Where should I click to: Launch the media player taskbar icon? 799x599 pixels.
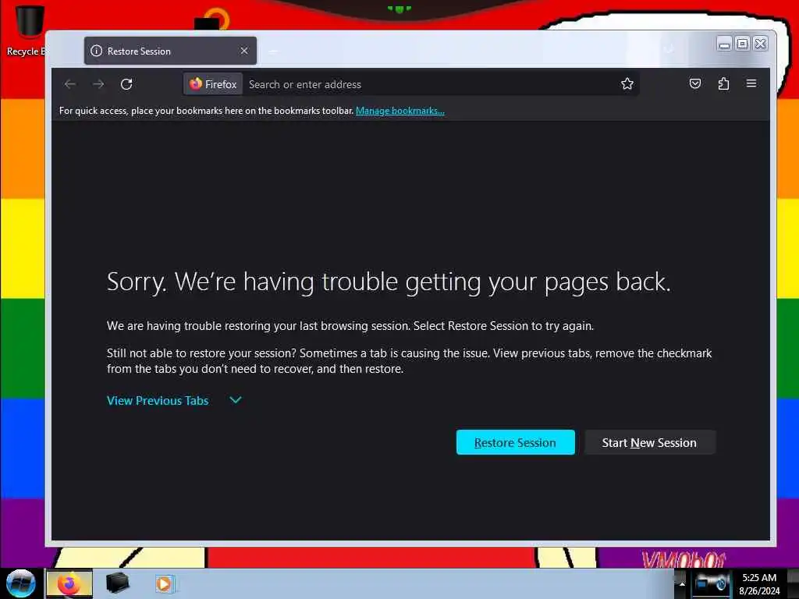pos(164,583)
